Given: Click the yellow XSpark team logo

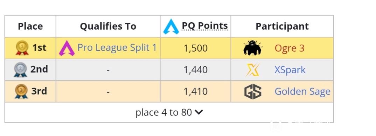Looking at the screenshot, I should [252, 70].
